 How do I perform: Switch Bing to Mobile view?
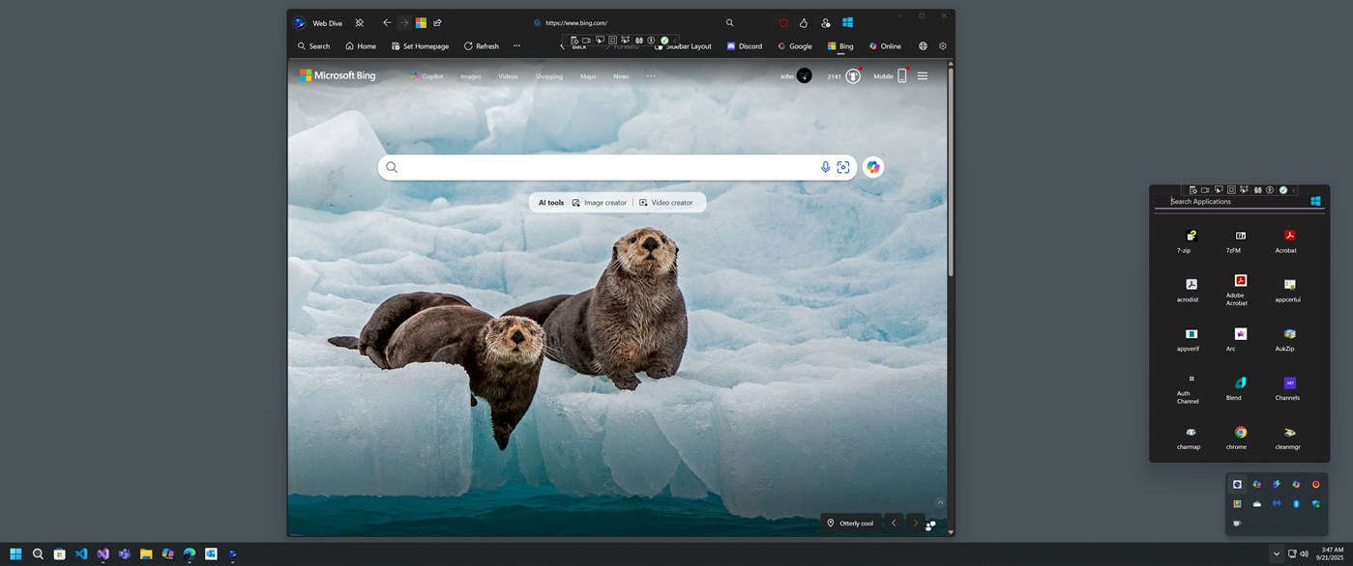tap(883, 75)
